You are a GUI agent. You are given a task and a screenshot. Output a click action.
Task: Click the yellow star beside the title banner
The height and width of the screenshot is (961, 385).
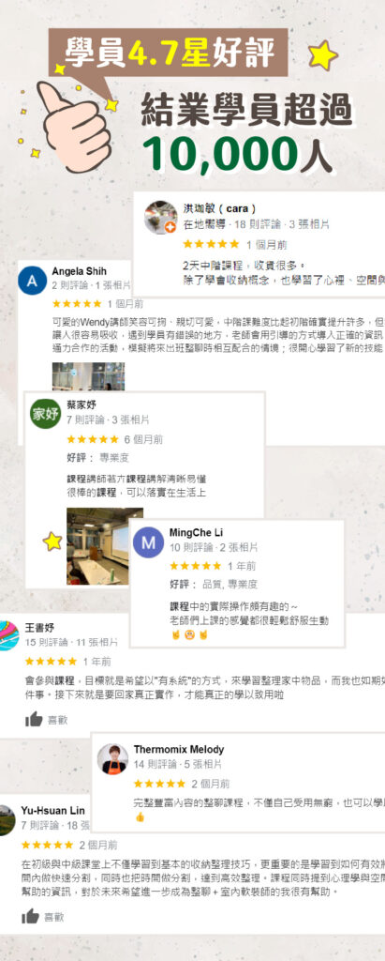322,55
